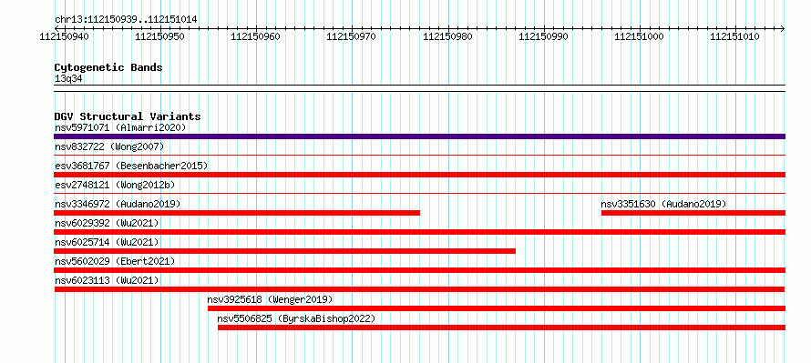811x363 pixels.
Task: Click the chr13:112150939..112151014 region label
Action: (126, 20)
